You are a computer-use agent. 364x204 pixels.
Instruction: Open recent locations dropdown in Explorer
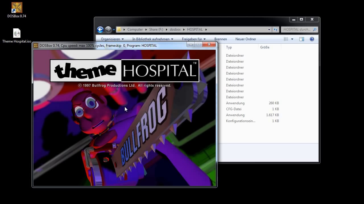click(x=114, y=29)
